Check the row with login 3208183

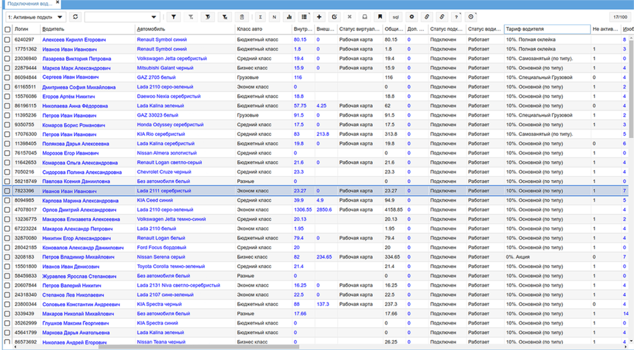7,257
